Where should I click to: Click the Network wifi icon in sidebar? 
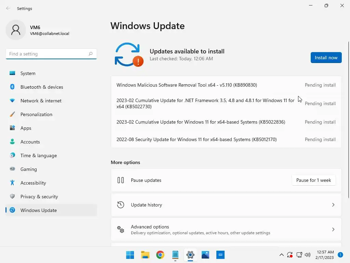(12, 101)
